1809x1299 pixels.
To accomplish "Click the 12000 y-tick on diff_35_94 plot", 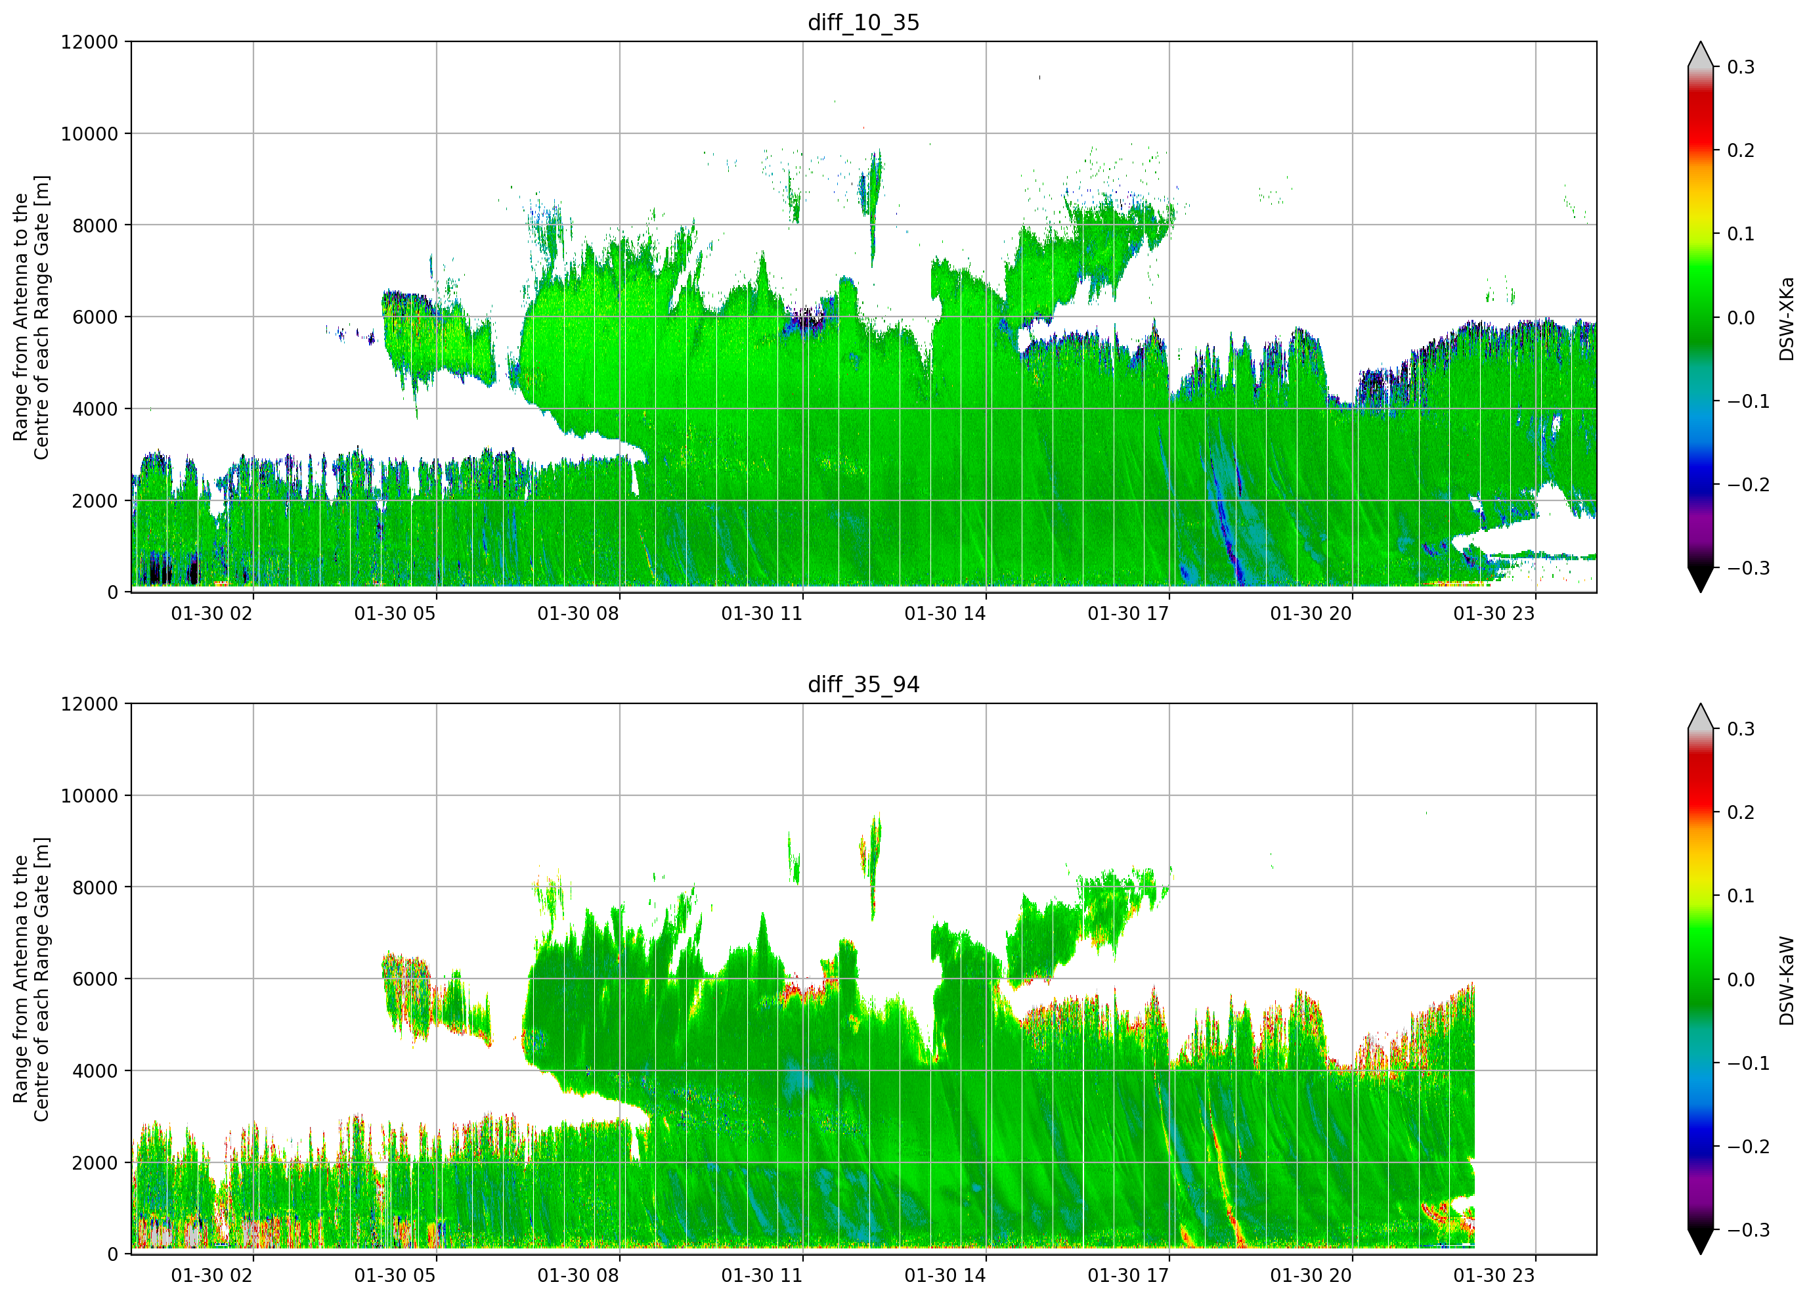I will pyautogui.click(x=89, y=705).
